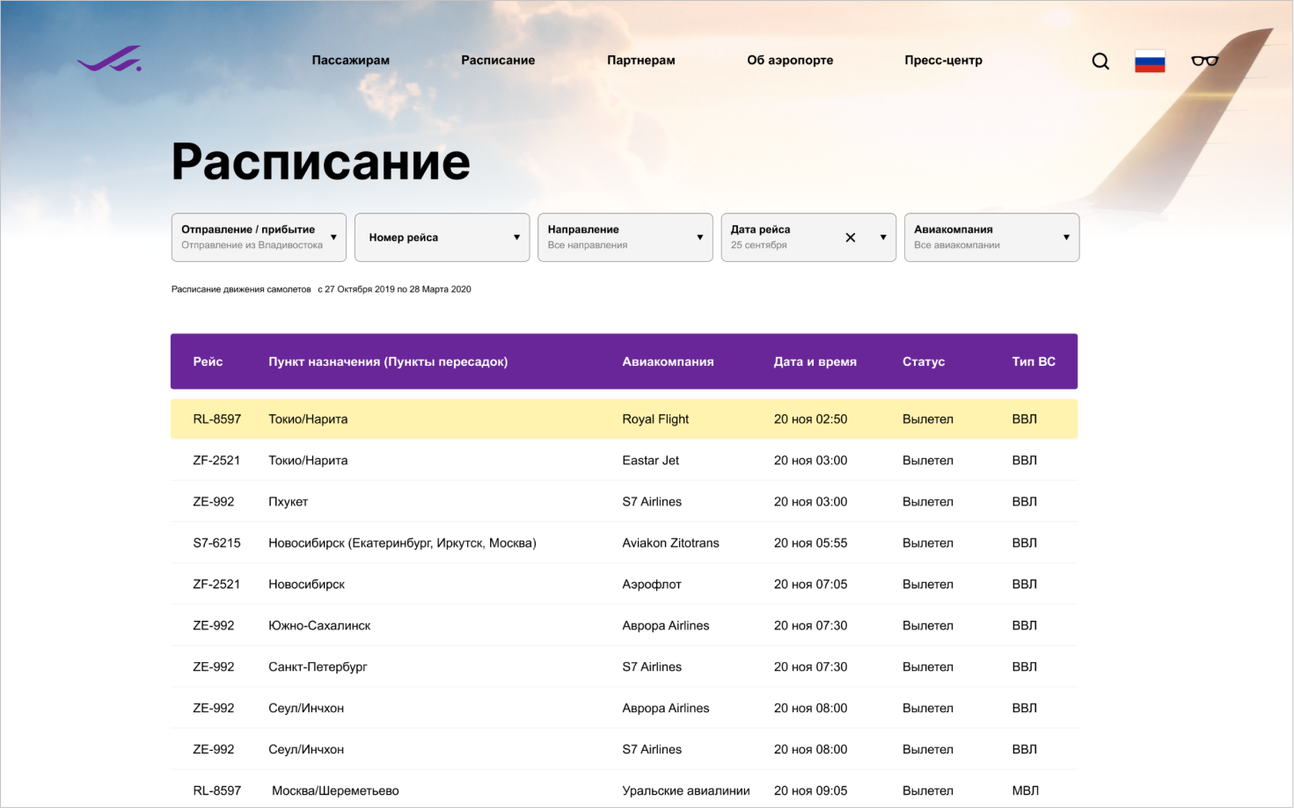Click the Дата рейса dropdown arrow
The height and width of the screenshot is (808, 1294).
click(883, 237)
